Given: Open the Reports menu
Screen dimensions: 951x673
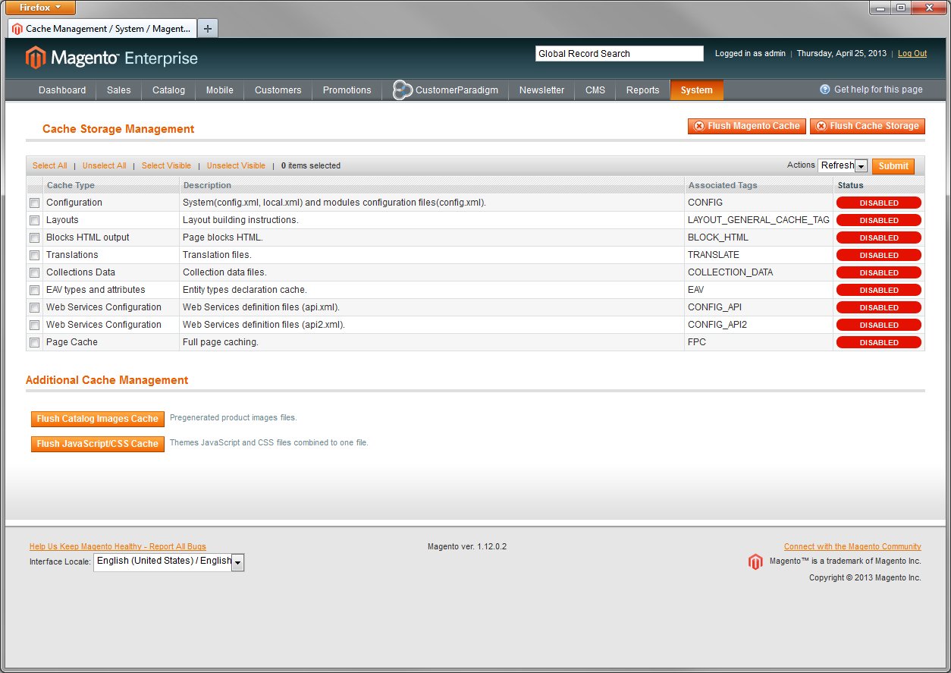Looking at the screenshot, I should click(x=642, y=90).
